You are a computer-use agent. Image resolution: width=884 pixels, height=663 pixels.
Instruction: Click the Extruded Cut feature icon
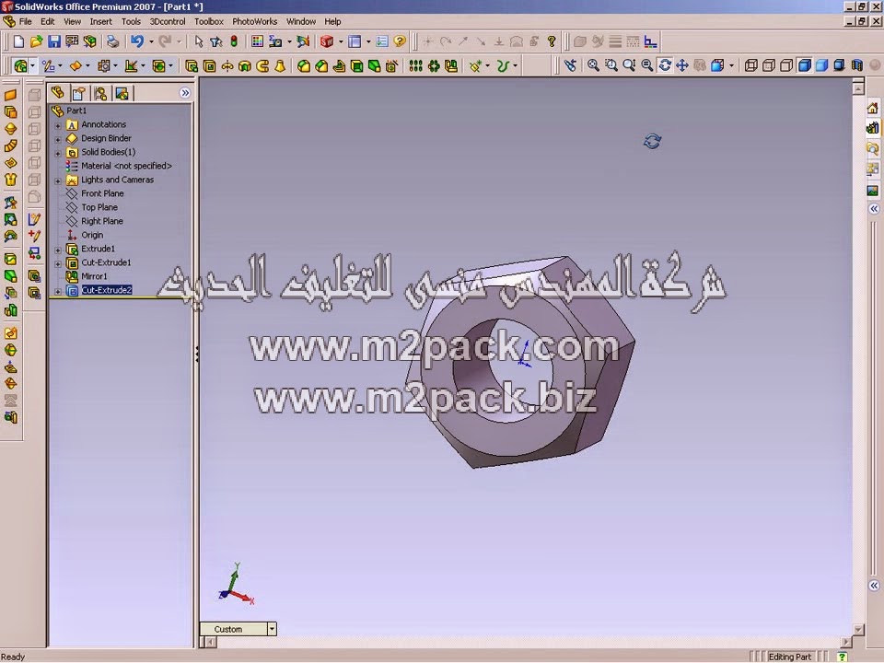coord(209,66)
